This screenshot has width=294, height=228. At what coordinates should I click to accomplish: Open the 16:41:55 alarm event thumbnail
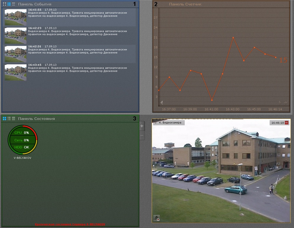(x=16, y=17)
